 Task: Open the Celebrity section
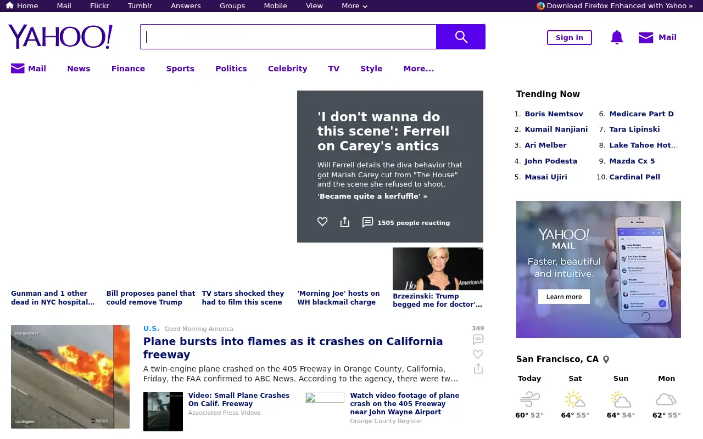pyautogui.click(x=287, y=69)
